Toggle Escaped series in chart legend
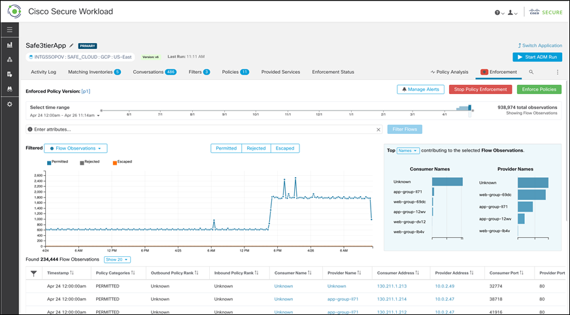Image resolution: width=570 pixels, height=315 pixels. (x=122, y=162)
